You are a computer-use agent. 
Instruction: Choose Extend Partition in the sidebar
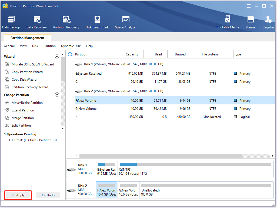23,110
